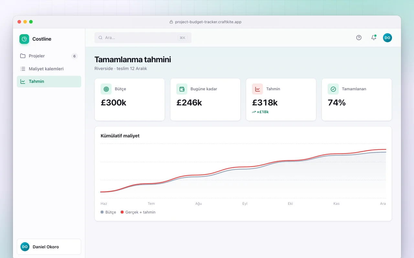Click the folder icon beside Projeler
This screenshot has height=258, width=414.
tap(23, 56)
